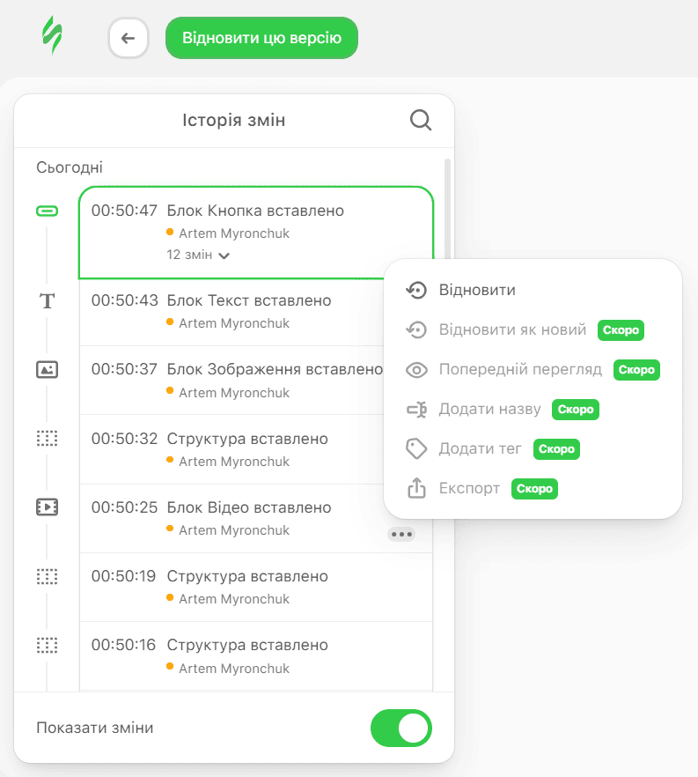
Task: Click the Video block timeline icon
Action: click(x=47, y=507)
